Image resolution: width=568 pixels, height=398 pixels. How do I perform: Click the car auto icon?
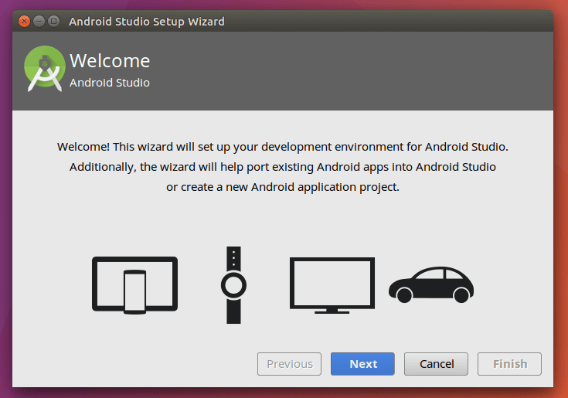(431, 284)
